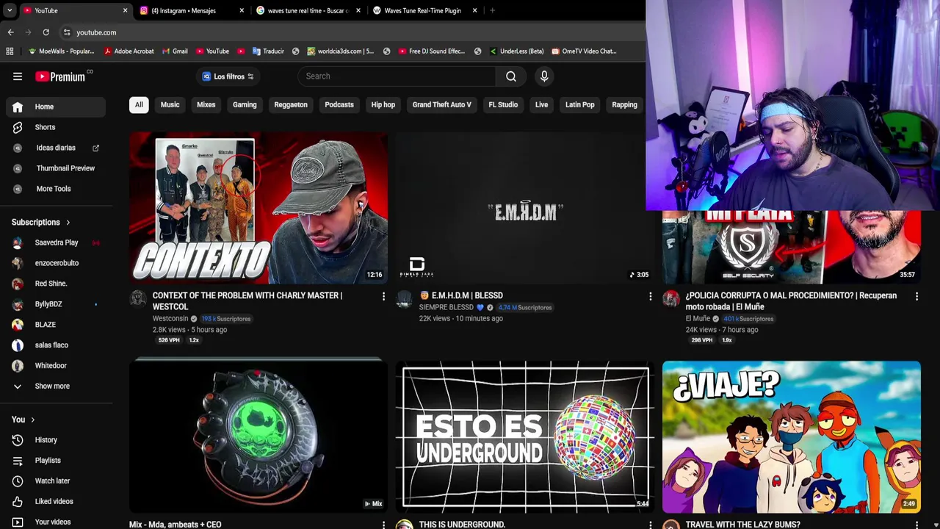Start voice search with microphone icon
Viewport: 940px width, 529px height.
[544, 76]
